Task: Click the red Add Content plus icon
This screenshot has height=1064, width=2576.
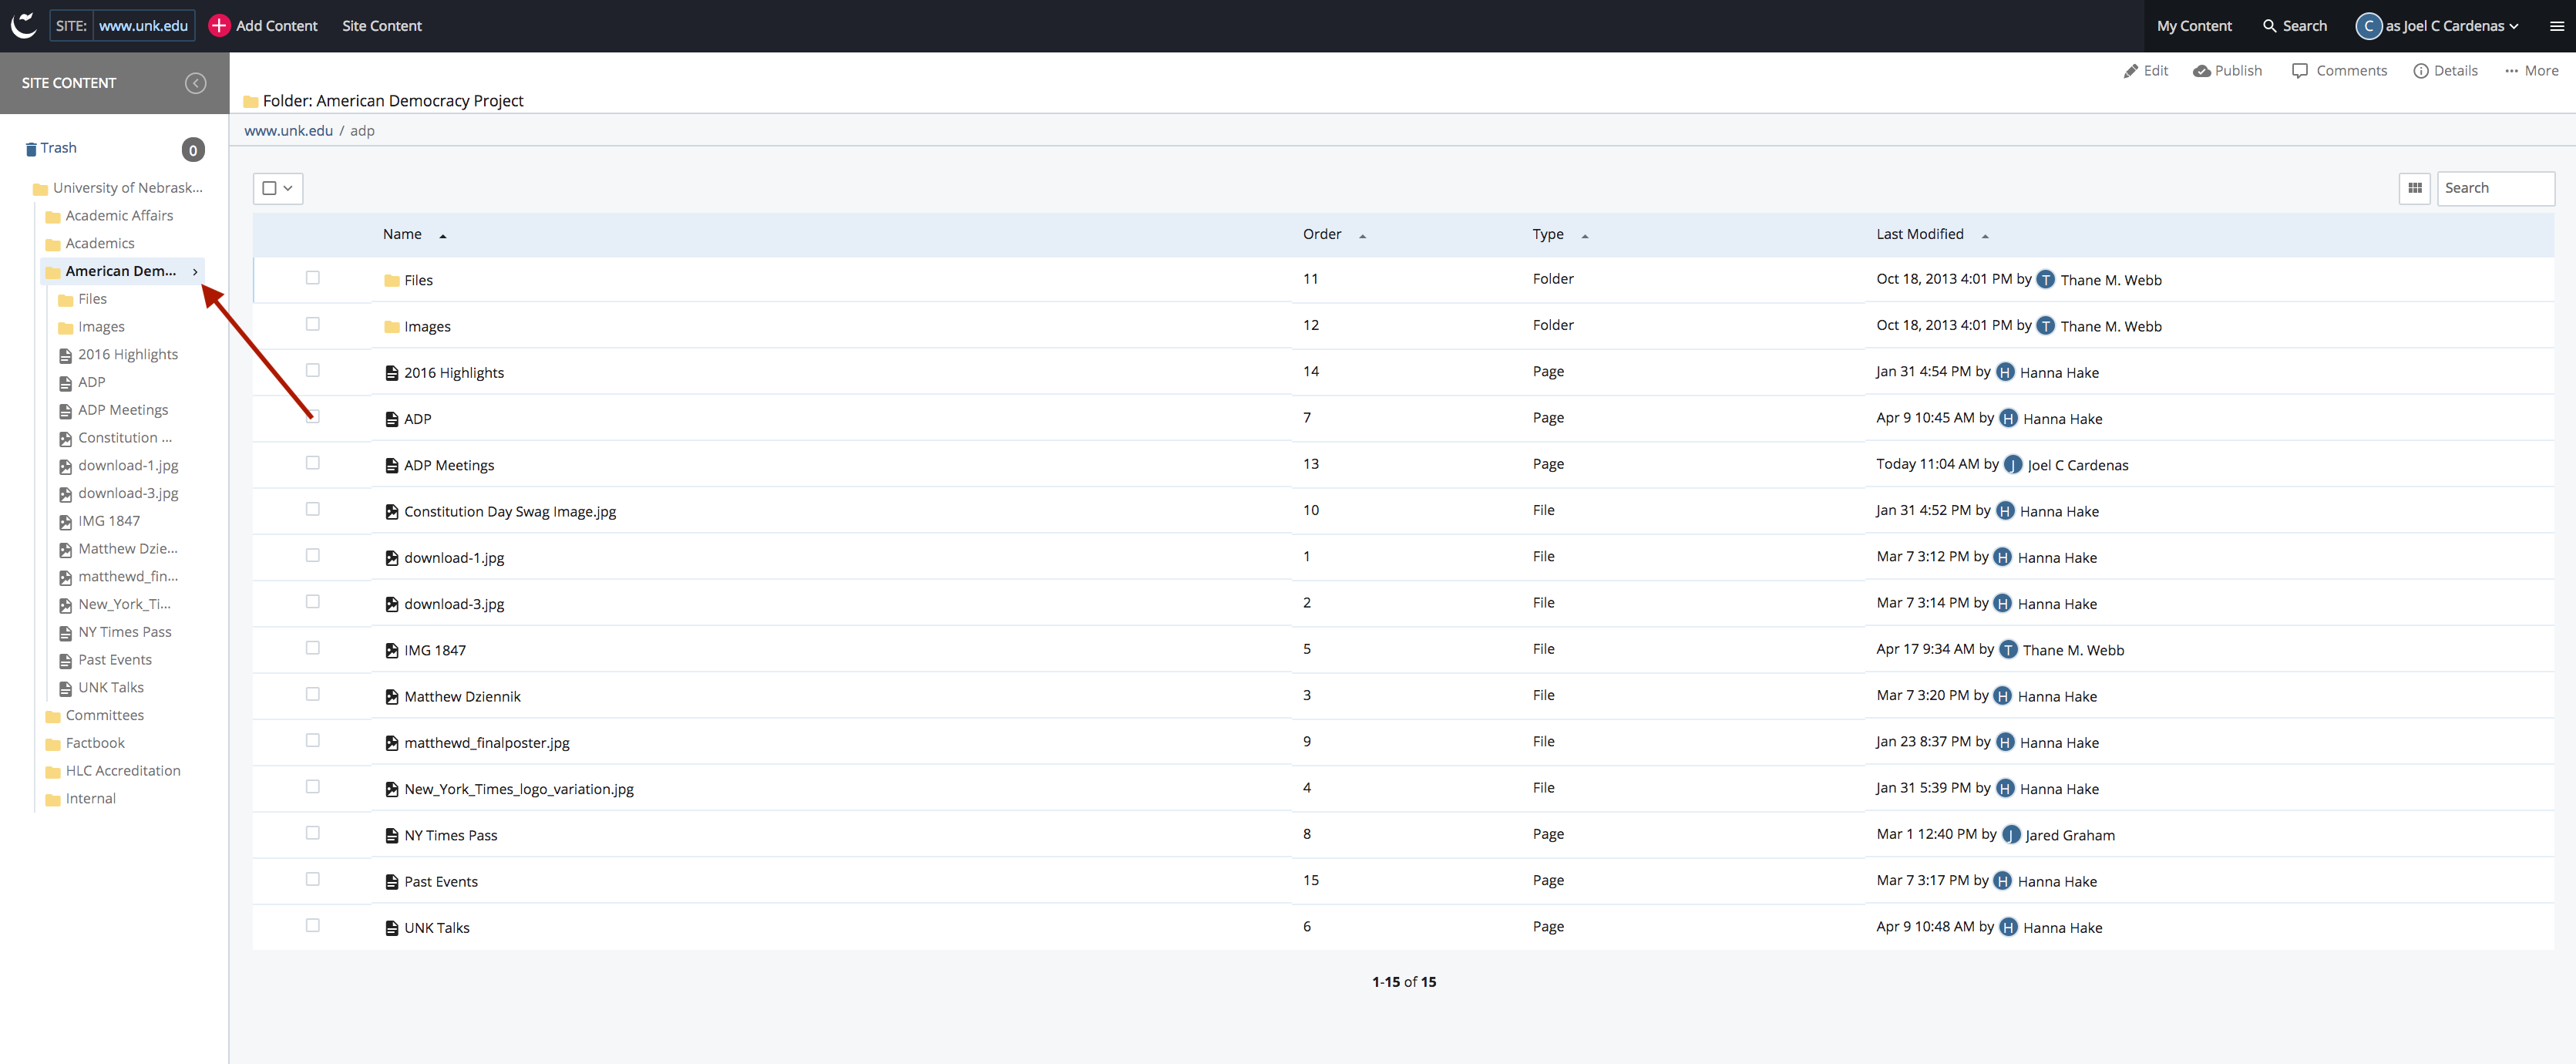Action: (219, 26)
